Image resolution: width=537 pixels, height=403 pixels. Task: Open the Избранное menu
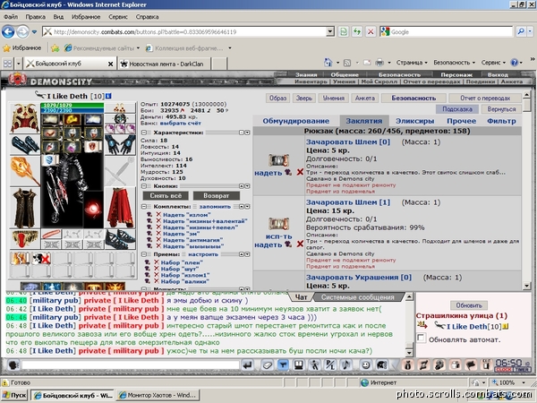click(86, 17)
